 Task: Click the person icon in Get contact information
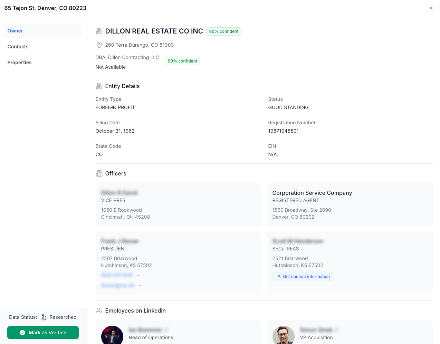click(279, 276)
